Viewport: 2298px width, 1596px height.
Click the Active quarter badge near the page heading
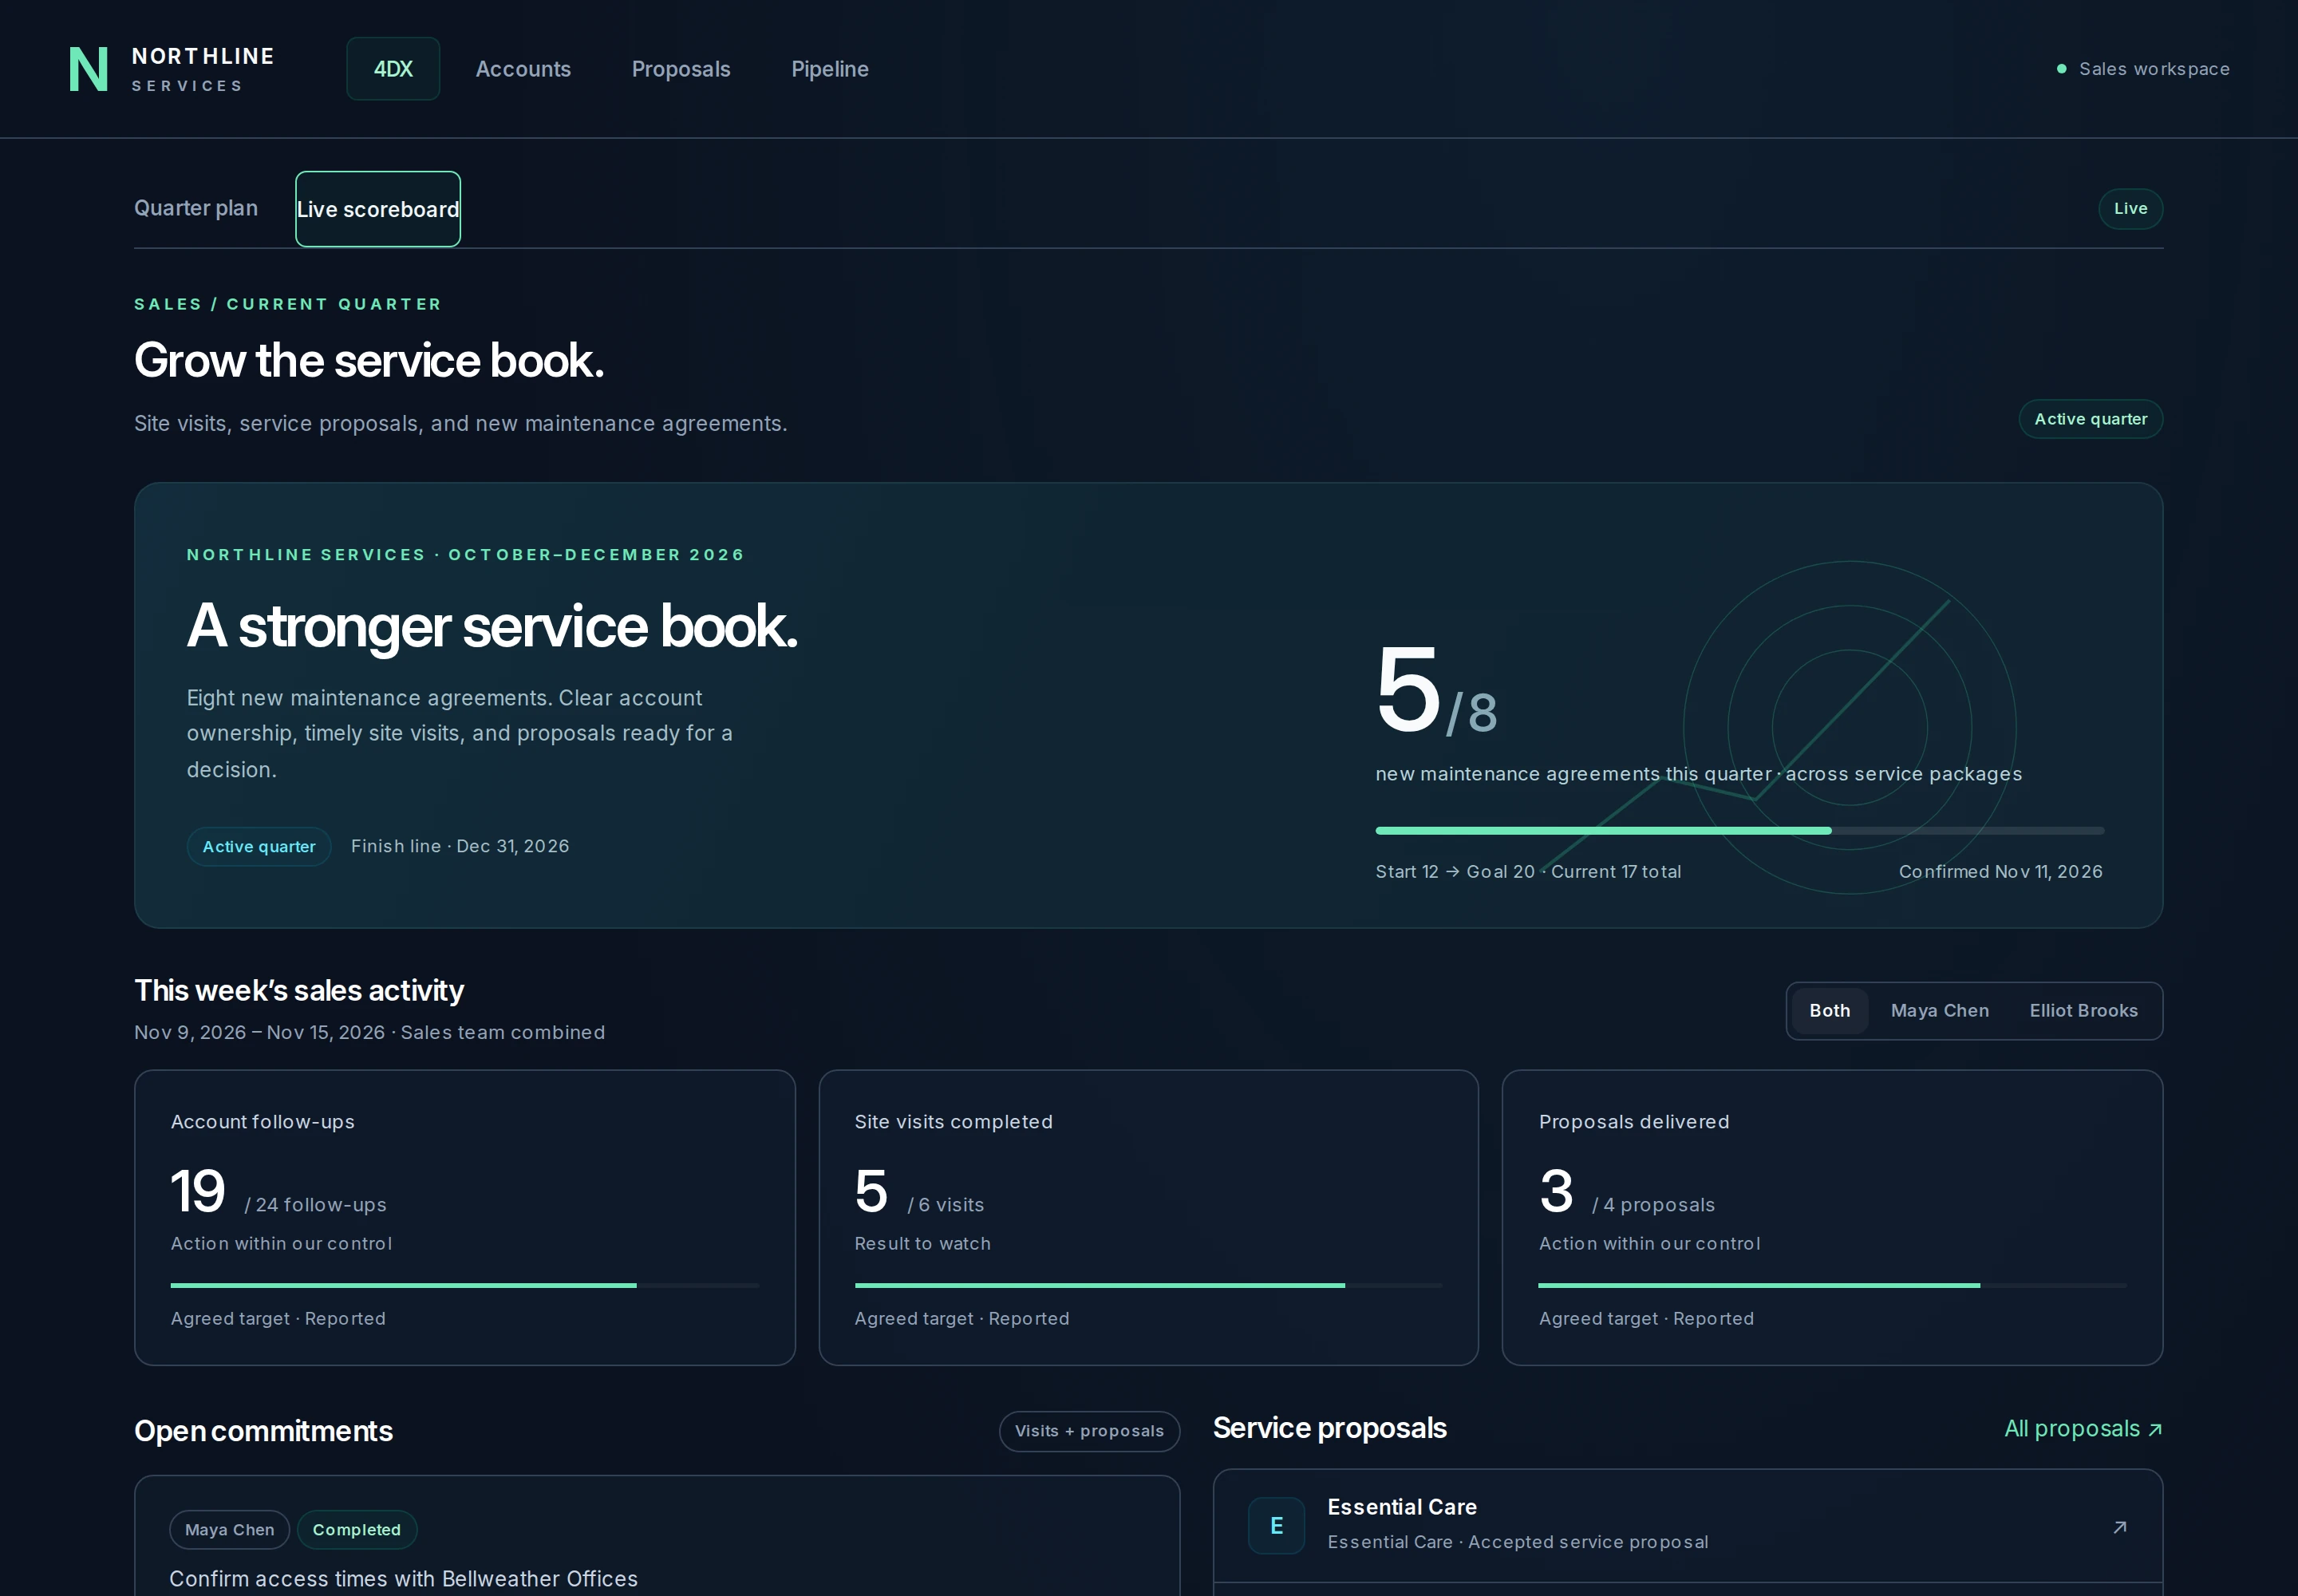coord(2090,419)
